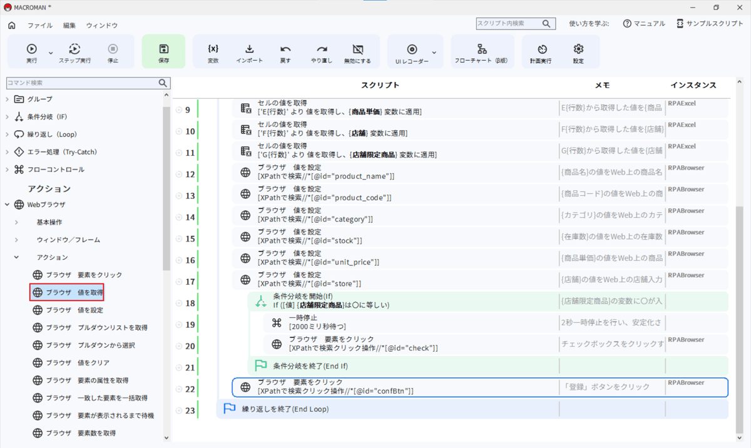Open the Run button dropdown arrow
751x448 pixels.
[50, 53]
